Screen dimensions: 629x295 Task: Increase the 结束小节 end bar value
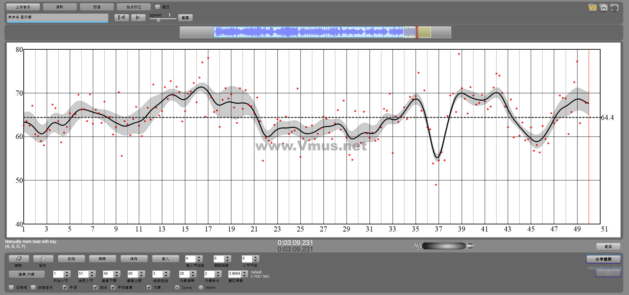tap(92, 272)
